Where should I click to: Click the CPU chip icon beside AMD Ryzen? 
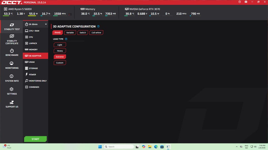click(x=6, y=9)
